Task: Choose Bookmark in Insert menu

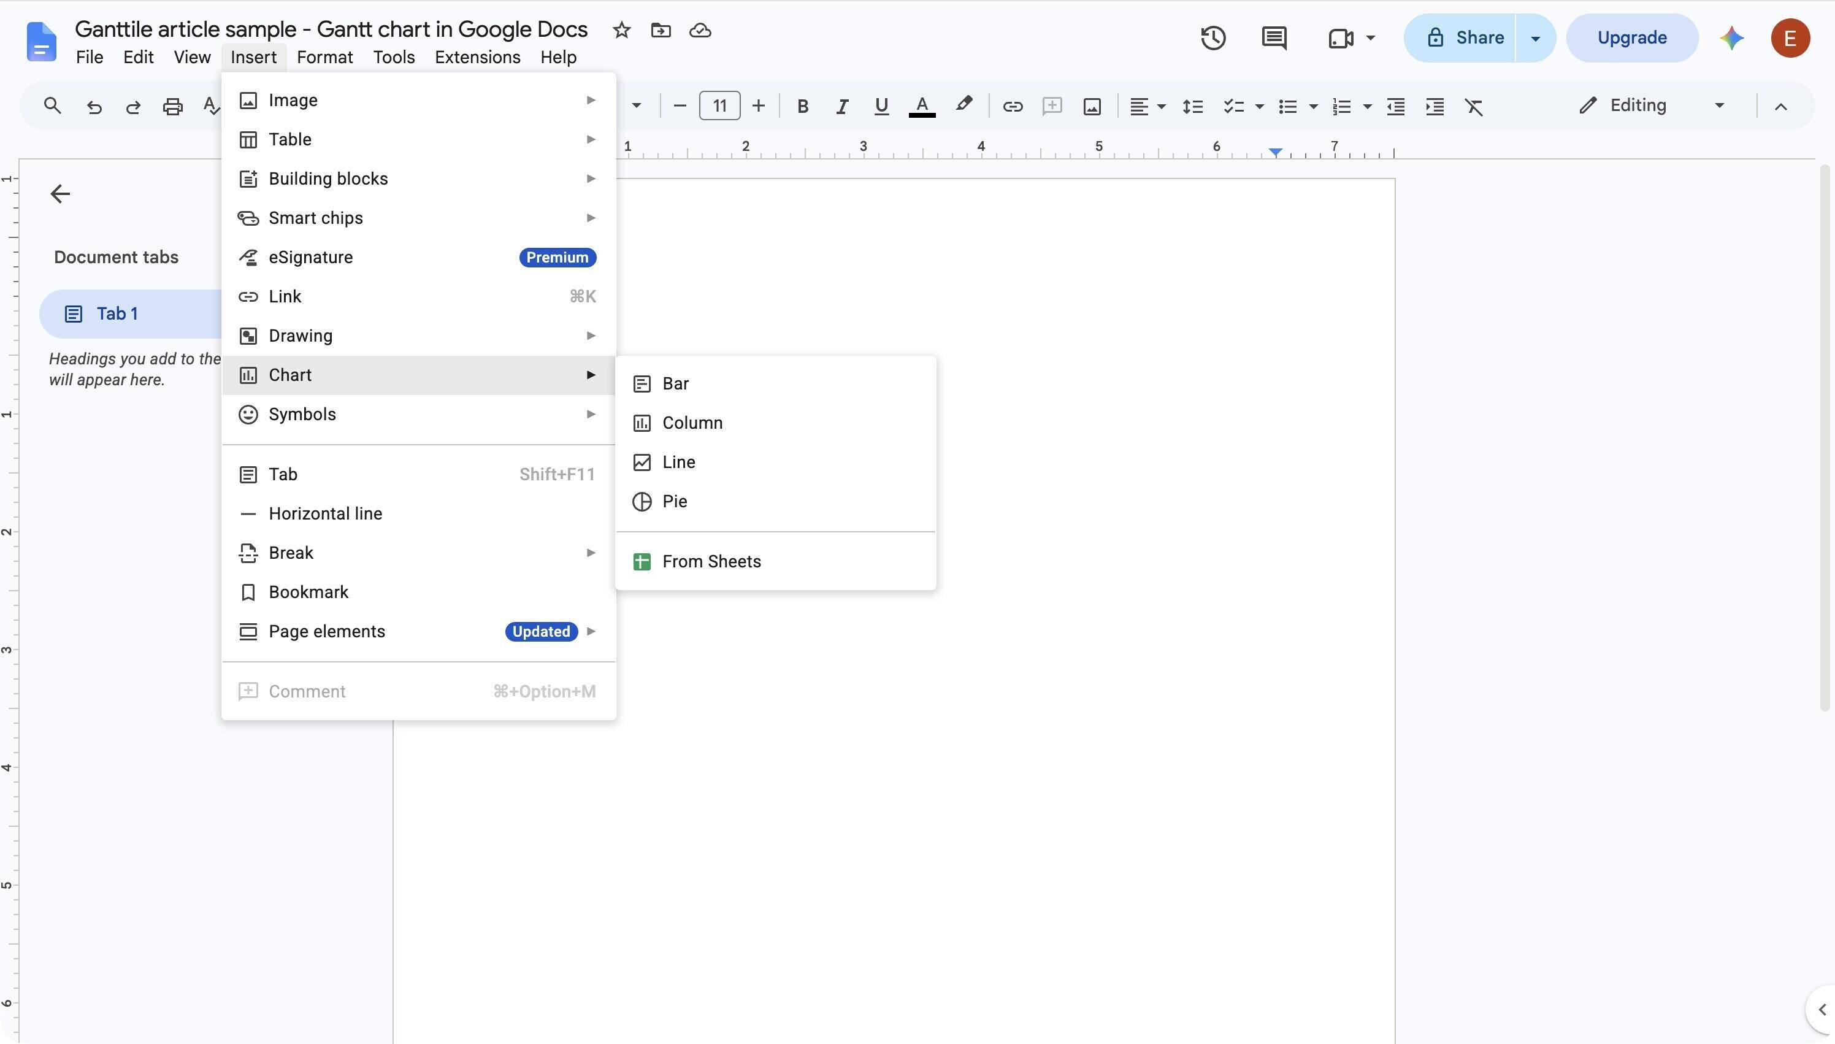Action: point(419,593)
